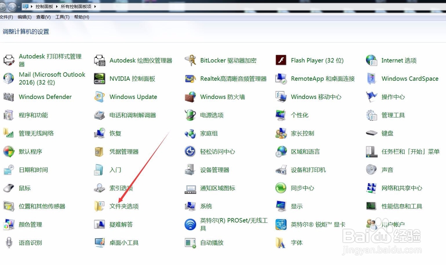Click the Internet 选项 globe icon
The height and width of the screenshot is (265, 446).
tap(372, 60)
